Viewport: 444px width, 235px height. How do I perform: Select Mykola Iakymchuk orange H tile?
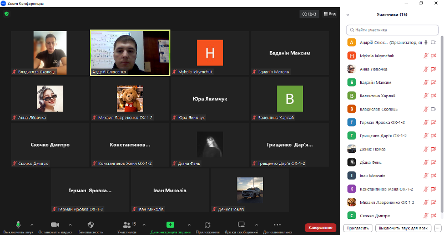coord(210,53)
